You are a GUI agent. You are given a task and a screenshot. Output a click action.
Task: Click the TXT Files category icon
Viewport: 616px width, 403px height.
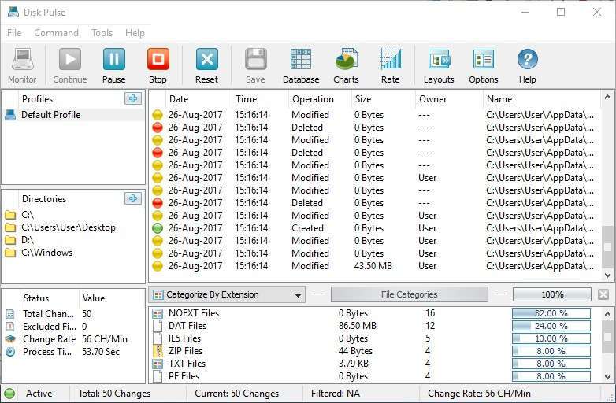click(x=158, y=364)
